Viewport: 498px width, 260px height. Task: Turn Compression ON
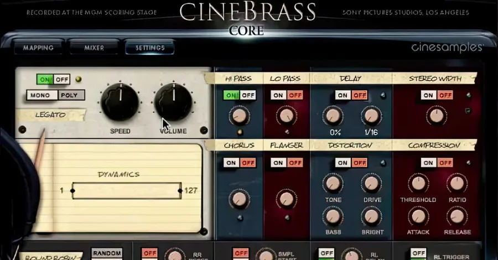click(x=428, y=163)
